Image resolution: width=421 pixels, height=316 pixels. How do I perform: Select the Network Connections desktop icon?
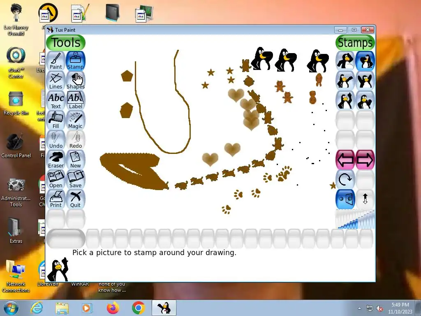(16, 276)
